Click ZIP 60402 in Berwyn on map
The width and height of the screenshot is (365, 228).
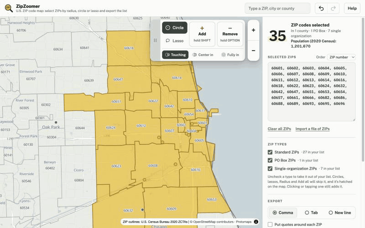[50, 168]
